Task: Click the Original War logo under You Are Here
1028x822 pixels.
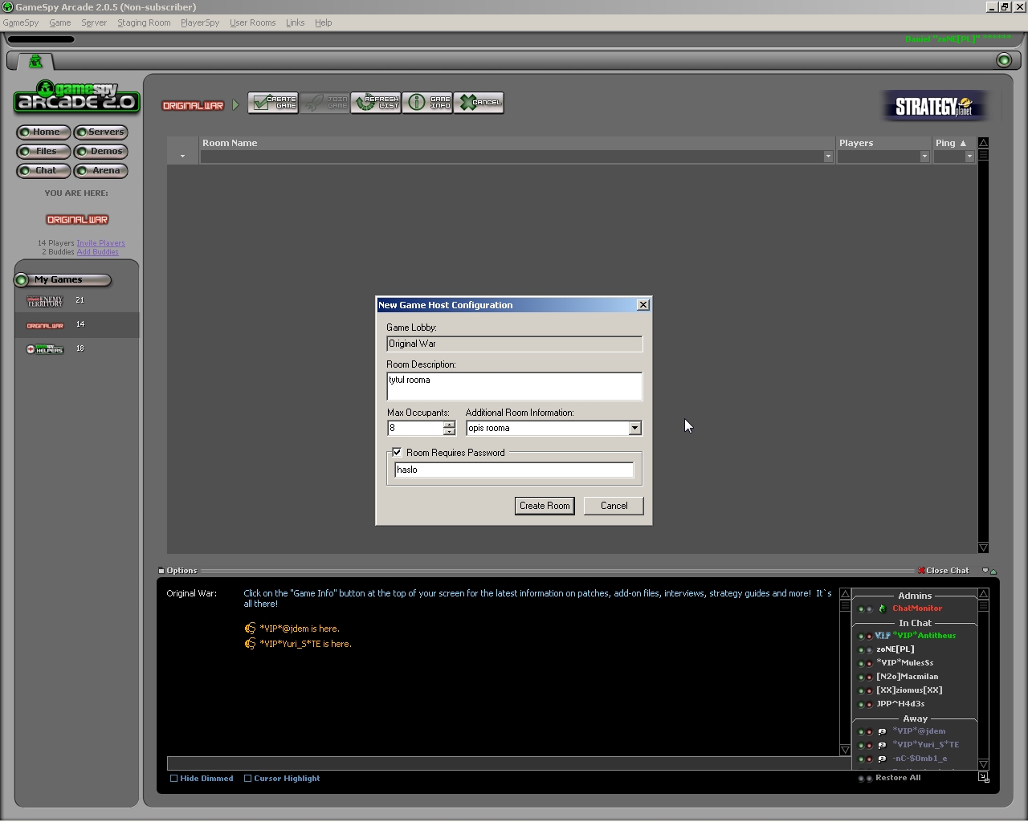Action: pos(77,219)
